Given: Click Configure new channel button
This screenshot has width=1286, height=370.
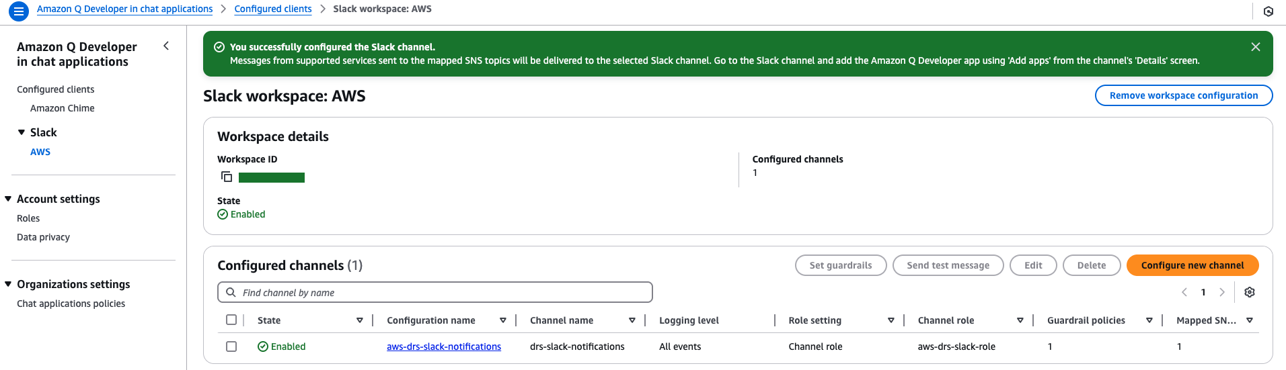Looking at the screenshot, I should coord(1193,265).
